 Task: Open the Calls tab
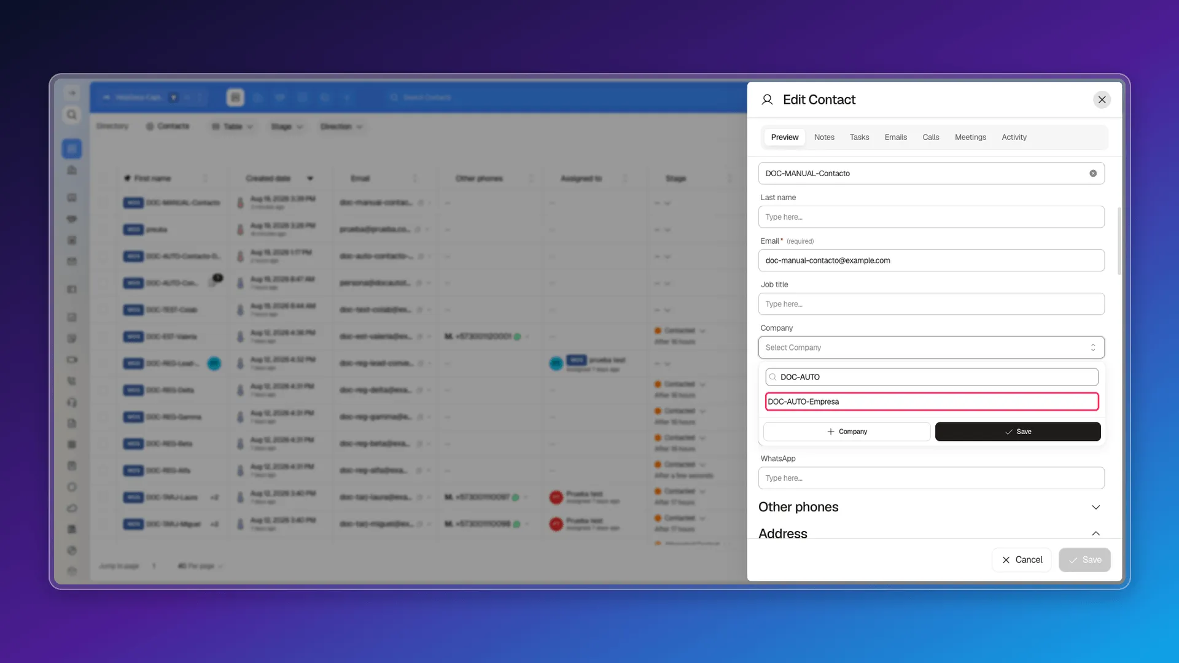tap(930, 138)
